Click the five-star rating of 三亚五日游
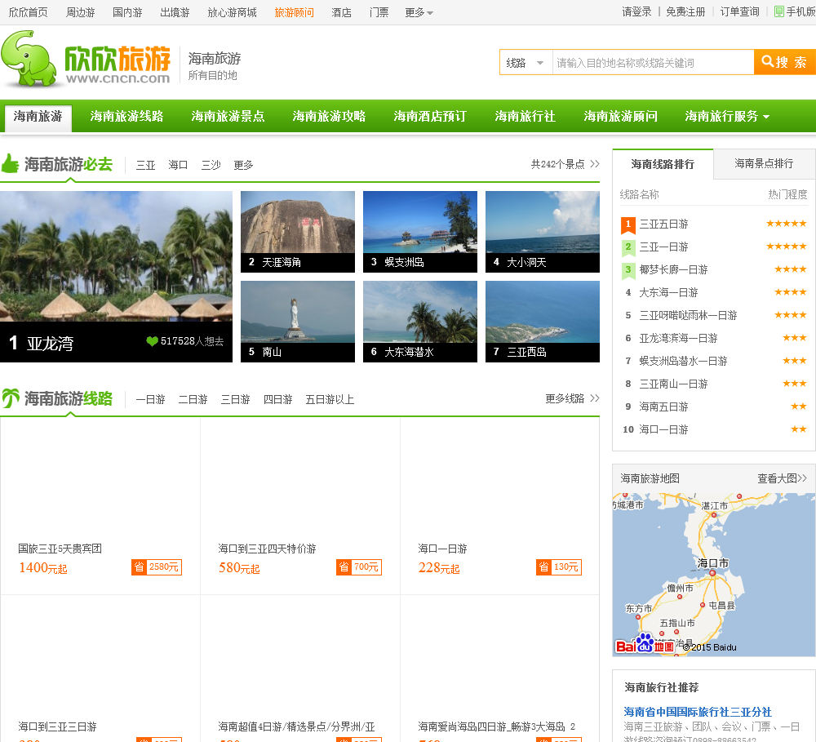 click(x=787, y=224)
